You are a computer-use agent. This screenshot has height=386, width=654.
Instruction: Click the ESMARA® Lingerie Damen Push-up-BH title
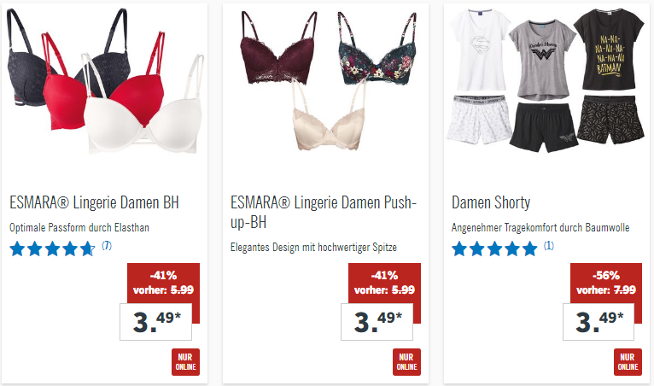[x=324, y=213]
